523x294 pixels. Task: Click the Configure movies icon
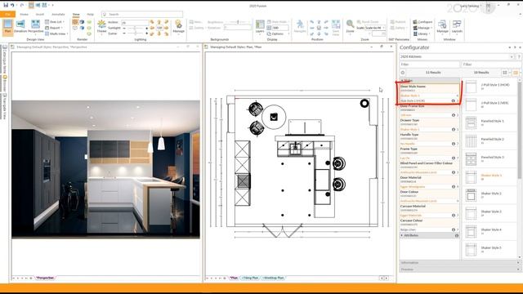tap(415, 22)
